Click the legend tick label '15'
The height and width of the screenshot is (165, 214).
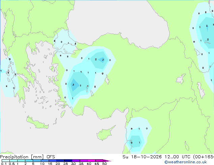click(x=50, y=164)
